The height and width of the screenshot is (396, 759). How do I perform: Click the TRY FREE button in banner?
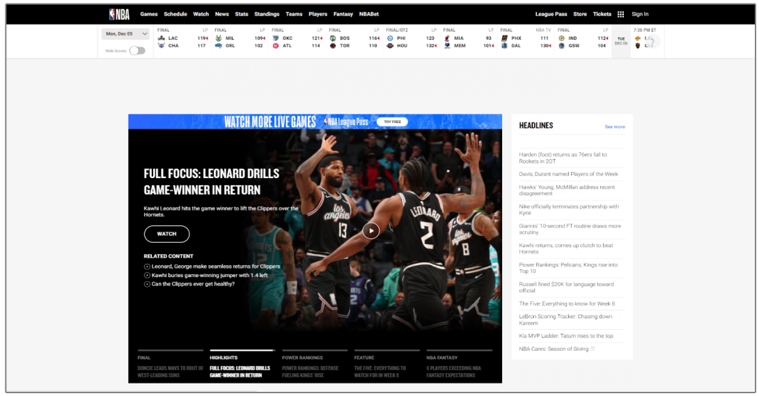coord(392,122)
